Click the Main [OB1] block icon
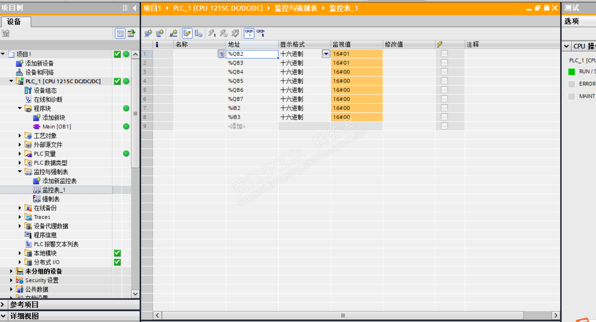596x322 pixels. click(37, 126)
